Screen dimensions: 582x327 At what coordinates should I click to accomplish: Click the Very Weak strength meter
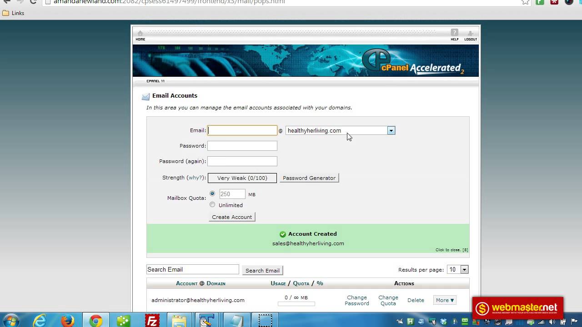click(x=242, y=178)
